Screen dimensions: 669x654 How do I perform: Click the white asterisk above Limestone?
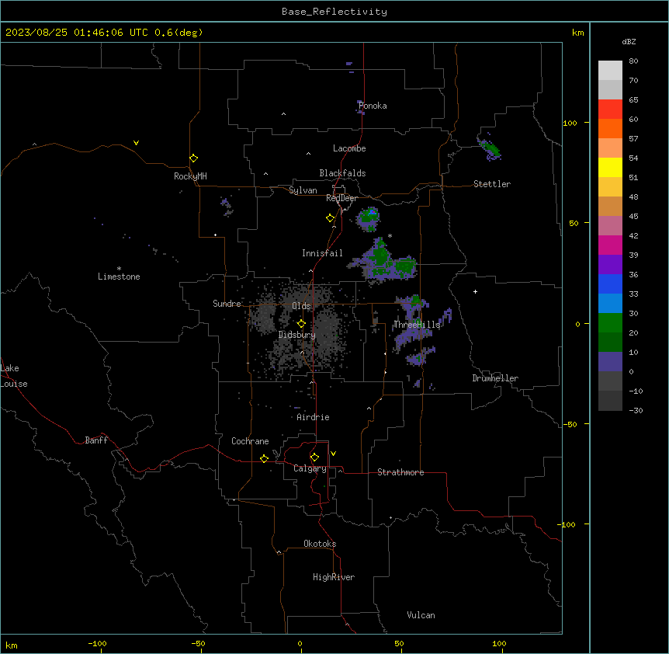click(119, 269)
